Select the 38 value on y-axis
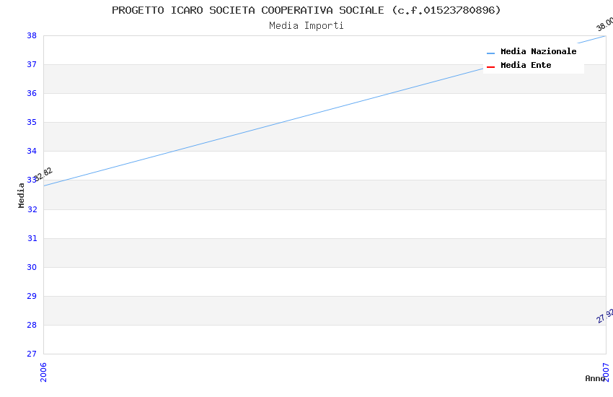This screenshot has width=613, height=397. tap(32, 35)
